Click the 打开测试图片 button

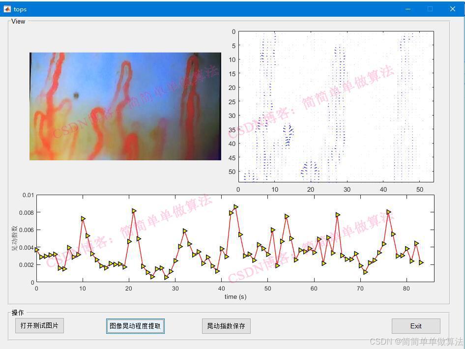39,326
